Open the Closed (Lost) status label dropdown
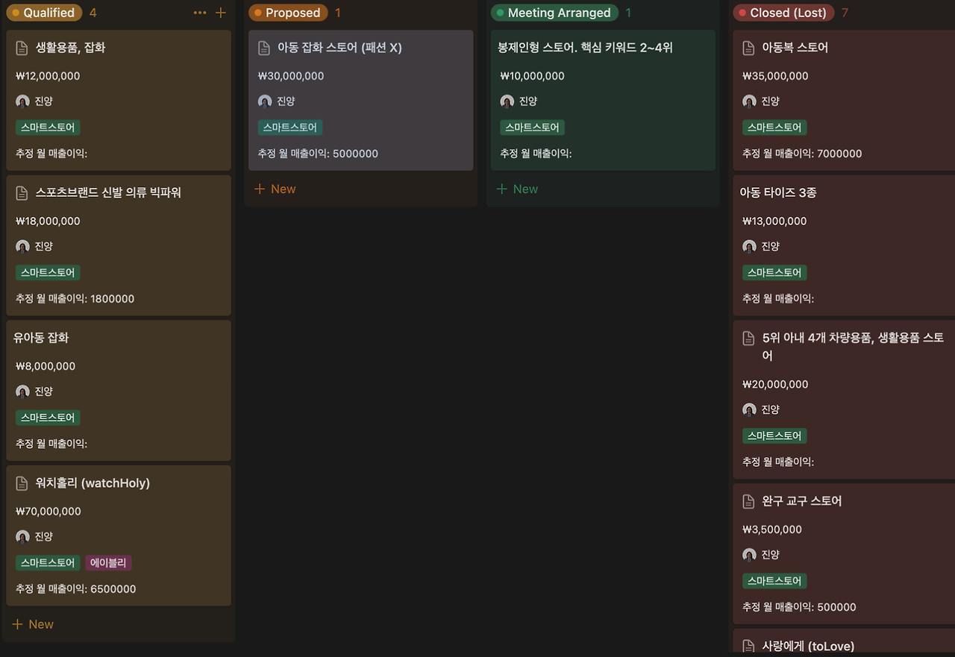Viewport: 955px width, 657px height. click(783, 13)
